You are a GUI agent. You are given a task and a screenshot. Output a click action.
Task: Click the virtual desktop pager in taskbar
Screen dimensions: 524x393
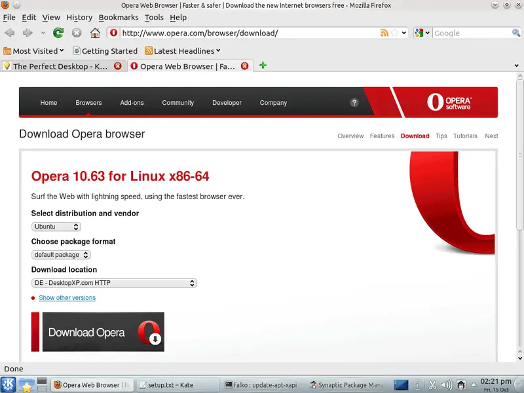(42, 384)
